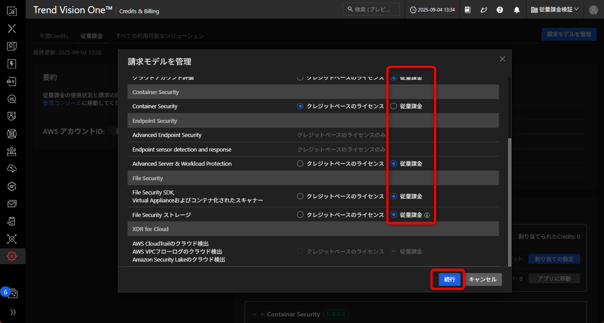Open the notifications bell icon
604x323 pixels.
click(517, 10)
